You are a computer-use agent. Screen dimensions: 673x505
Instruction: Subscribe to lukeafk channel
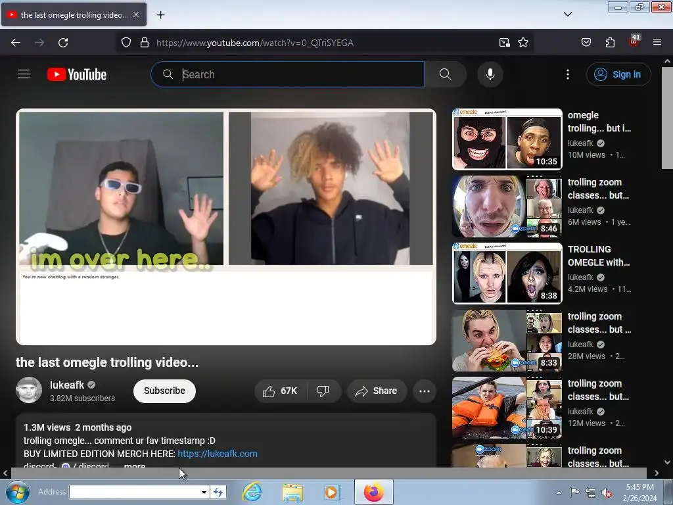164,391
